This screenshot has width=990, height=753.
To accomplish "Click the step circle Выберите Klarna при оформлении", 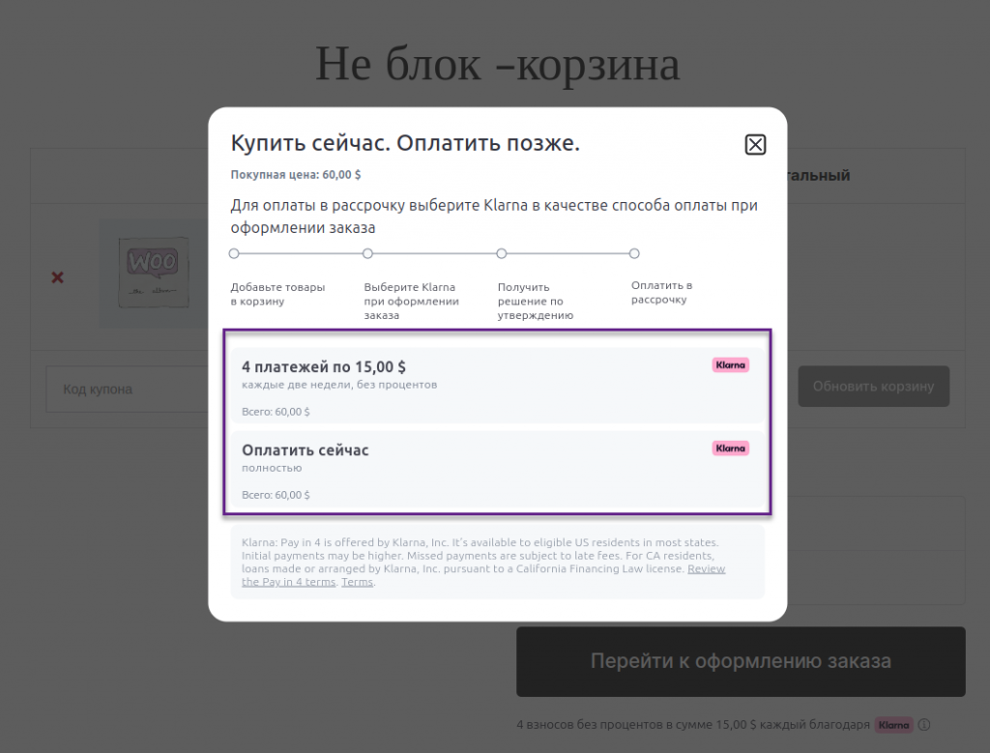I will click(367, 252).
